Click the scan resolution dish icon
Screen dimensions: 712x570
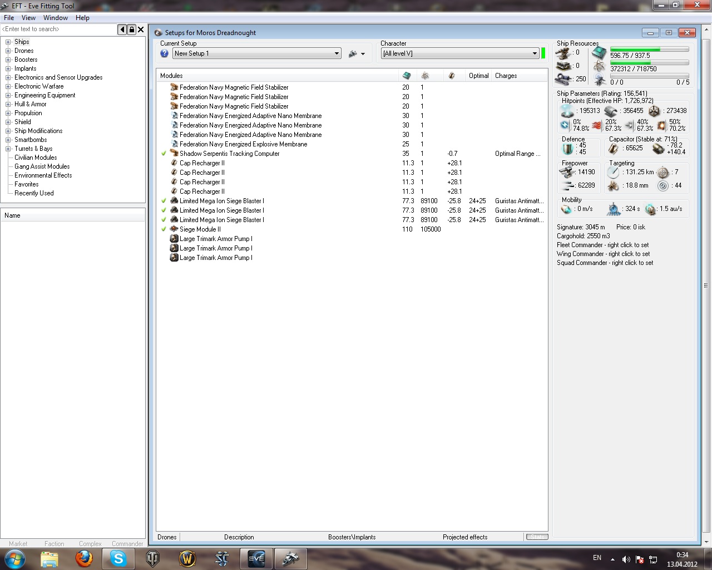tap(614, 186)
